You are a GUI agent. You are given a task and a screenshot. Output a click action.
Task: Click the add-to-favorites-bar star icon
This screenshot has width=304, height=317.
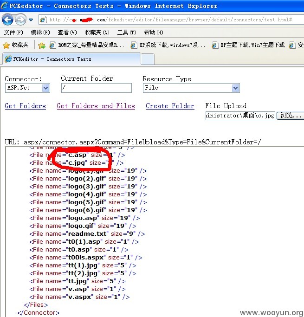coord(42,45)
